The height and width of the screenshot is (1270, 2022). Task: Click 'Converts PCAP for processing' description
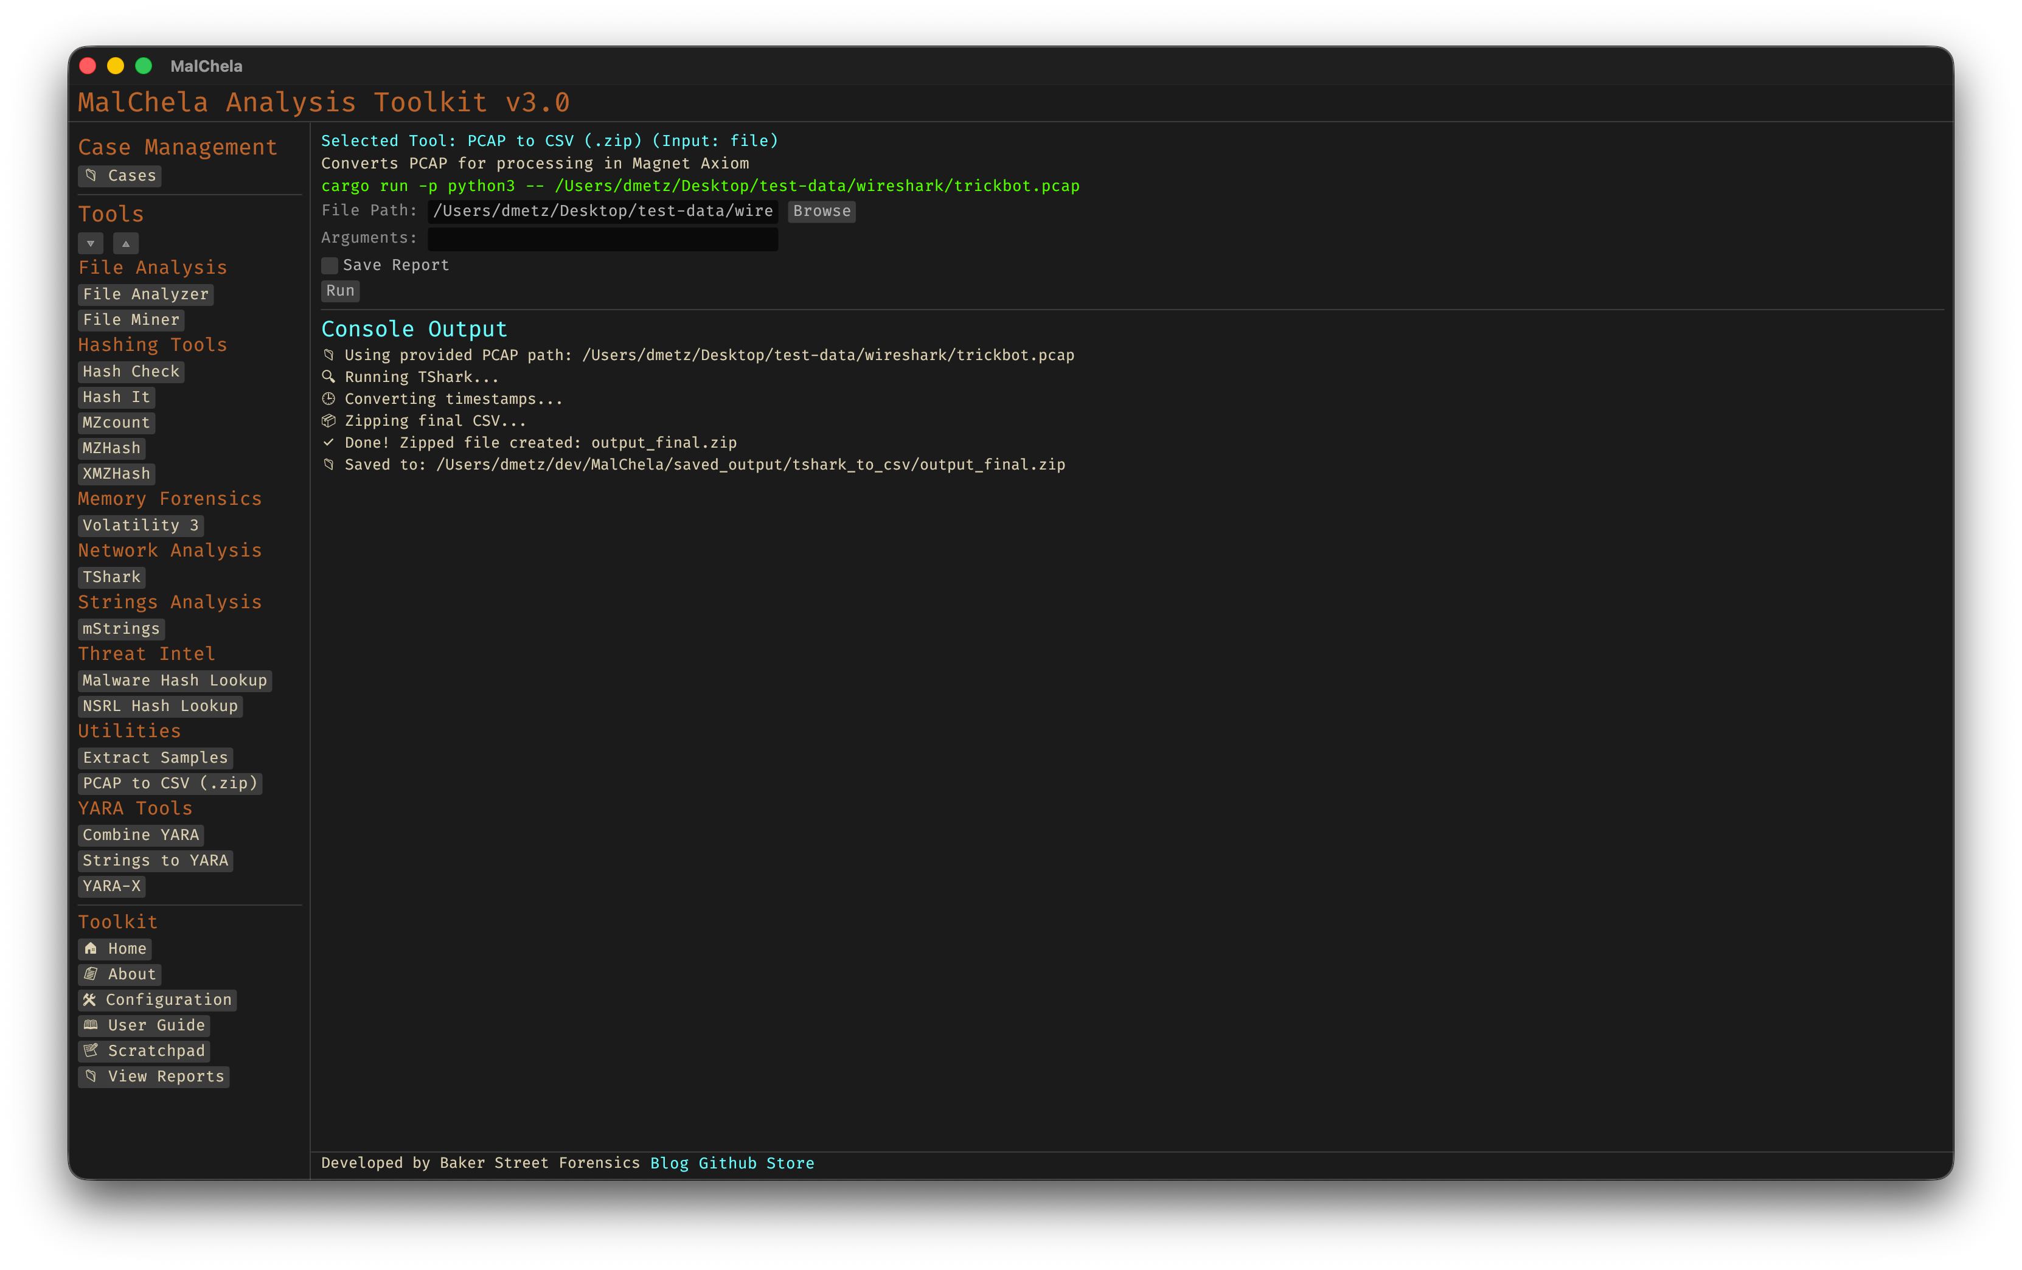point(535,164)
